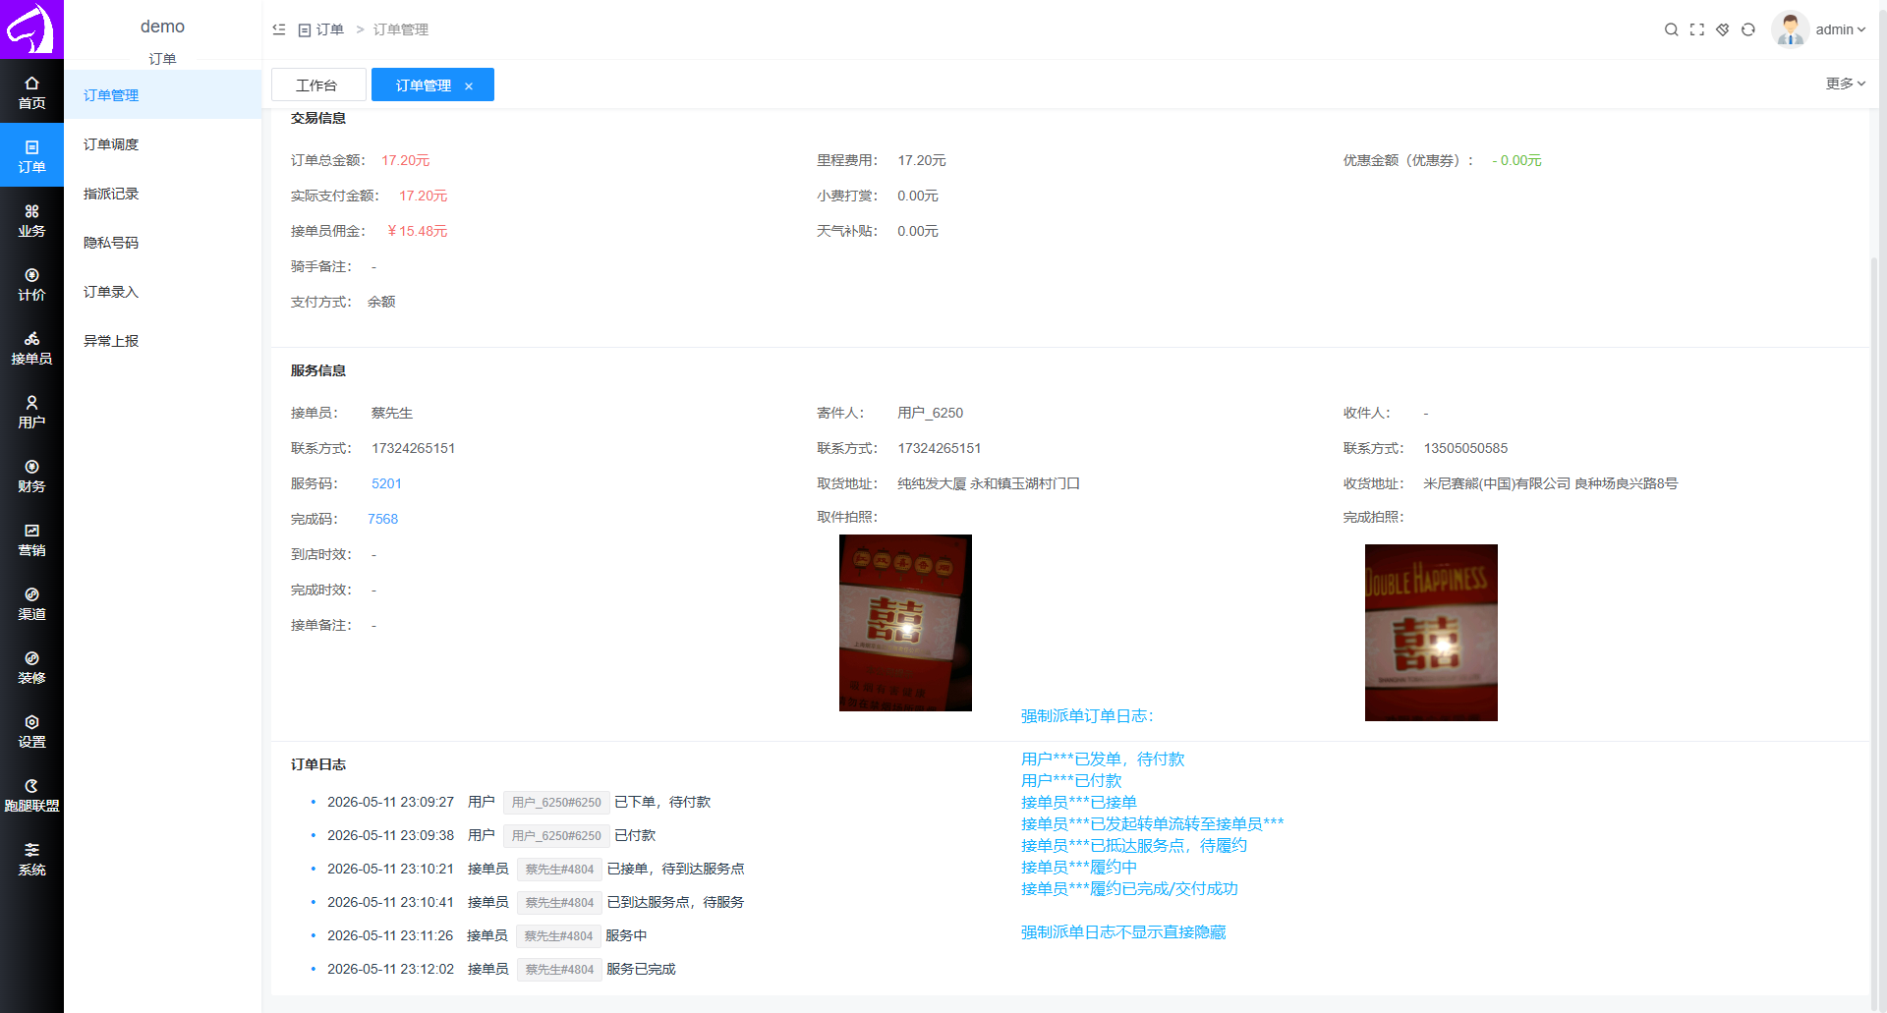Viewport: 1887px width, 1013px height.
Task: Open the 营销 marketing sidebar icon
Action: click(x=31, y=539)
